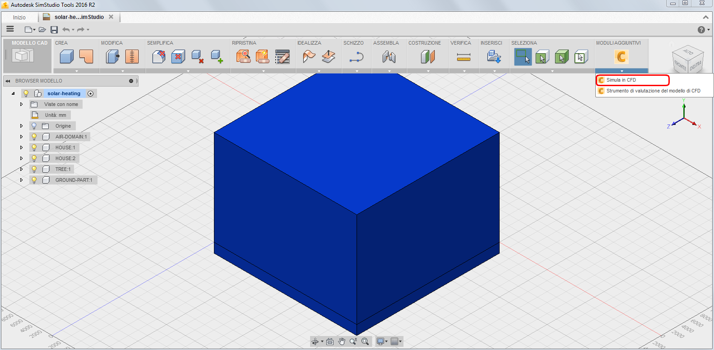Click the undo arrow

point(66,30)
